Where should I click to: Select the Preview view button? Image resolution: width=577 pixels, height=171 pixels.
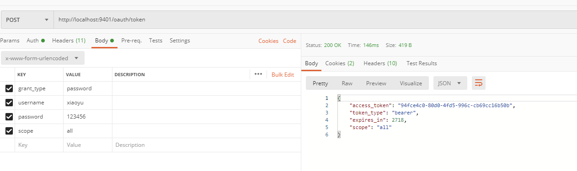coord(376,83)
